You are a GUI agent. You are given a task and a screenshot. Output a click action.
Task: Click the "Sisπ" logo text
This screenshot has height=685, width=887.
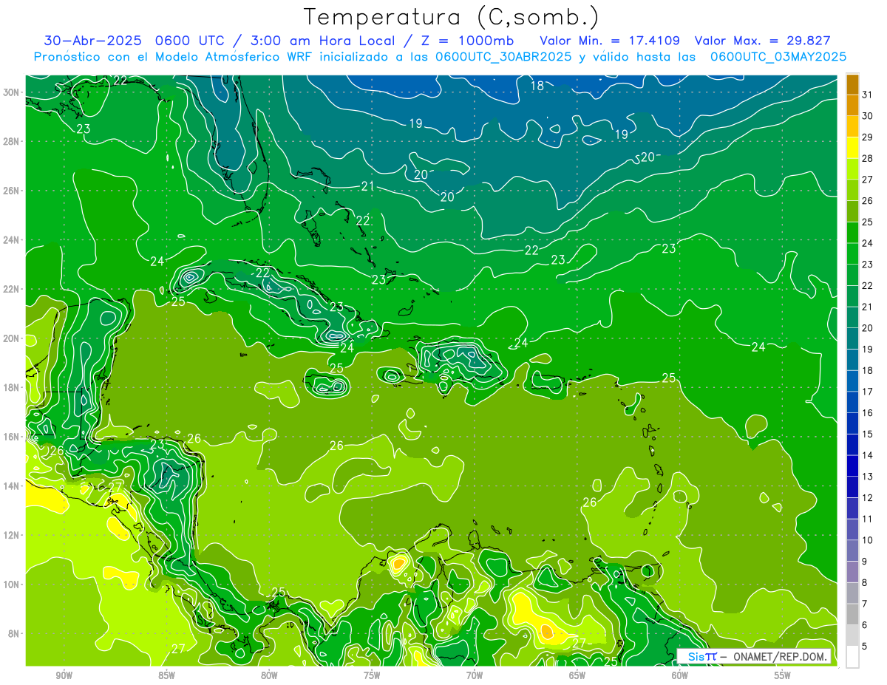pos(702,657)
